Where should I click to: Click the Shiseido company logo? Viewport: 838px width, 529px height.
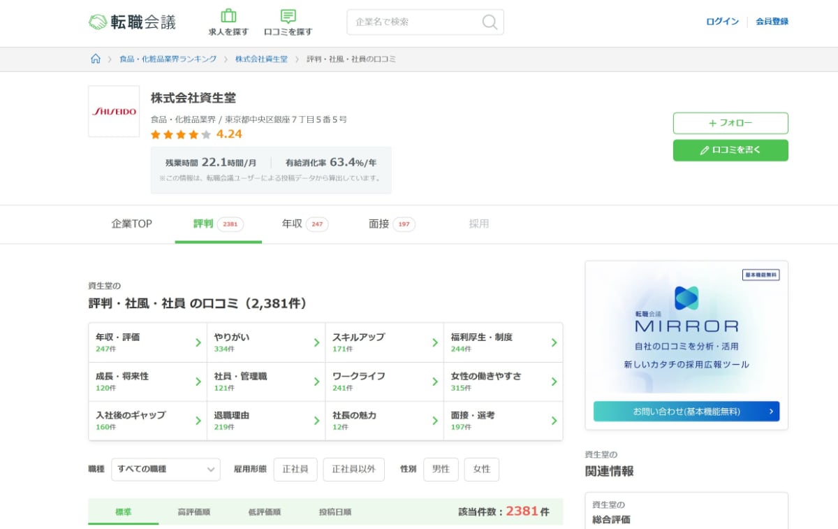coord(114,111)
